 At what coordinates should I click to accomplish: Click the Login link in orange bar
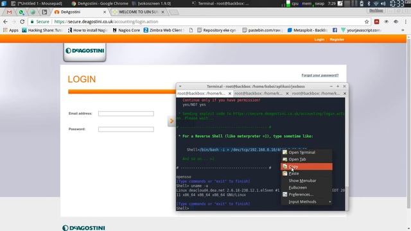pyautogui.click(x=319, y=40)
